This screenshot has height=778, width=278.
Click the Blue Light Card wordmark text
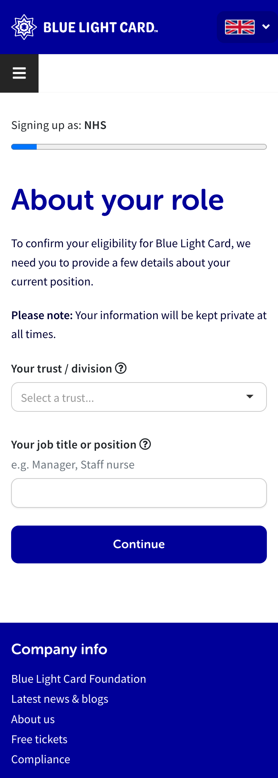coord(100,27)
